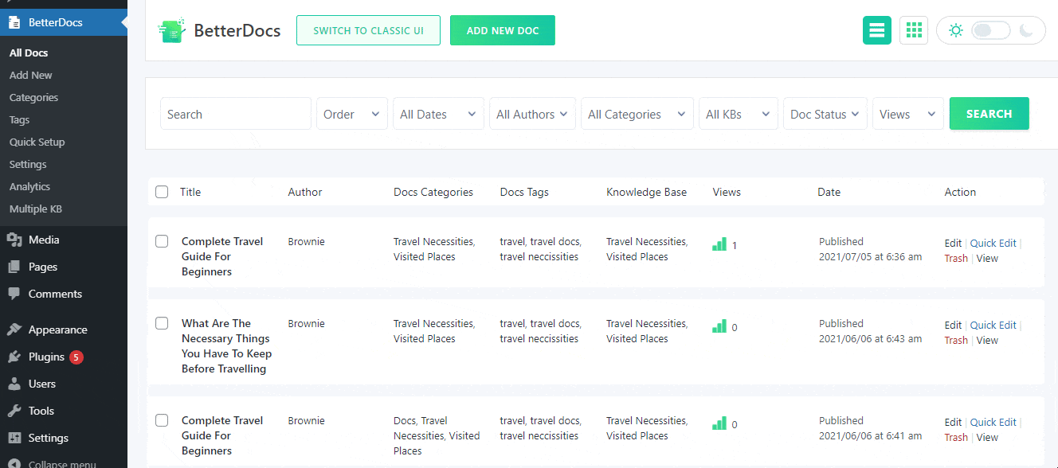1058x468 pixels.
Task: Focus the Search text field
Action: 236,114
